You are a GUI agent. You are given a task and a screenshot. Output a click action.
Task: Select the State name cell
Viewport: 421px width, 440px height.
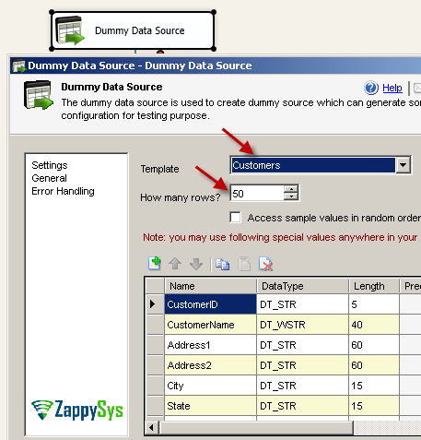[x=210, y=406]
